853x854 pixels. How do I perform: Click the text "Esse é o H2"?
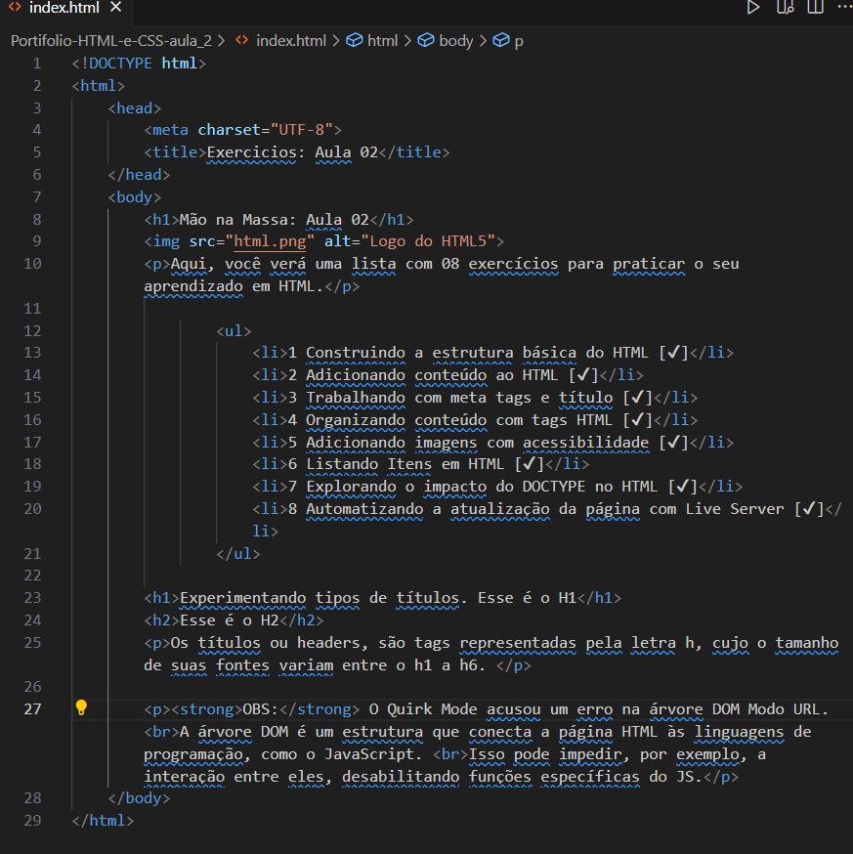(230, 620)
